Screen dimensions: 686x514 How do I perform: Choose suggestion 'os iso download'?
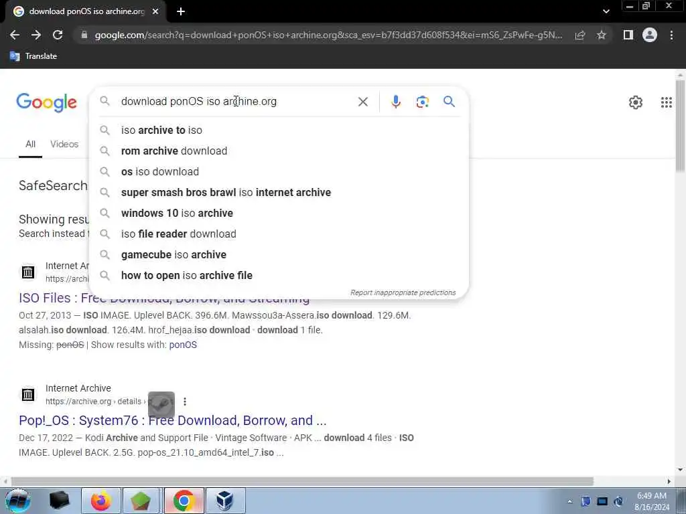coord(279,172)
